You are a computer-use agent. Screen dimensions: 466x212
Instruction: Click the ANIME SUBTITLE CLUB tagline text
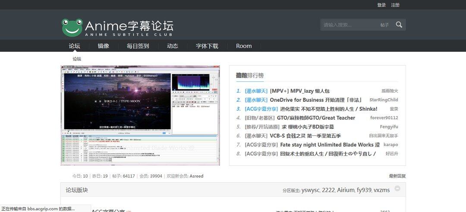pyautogui.click(x=129, y=35)
